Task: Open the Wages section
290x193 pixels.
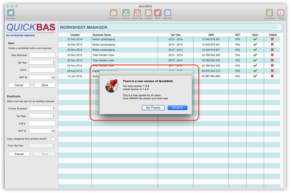Action: click(x=148, y=13)
